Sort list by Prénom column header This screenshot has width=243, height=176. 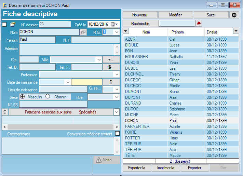click(177, 32)
